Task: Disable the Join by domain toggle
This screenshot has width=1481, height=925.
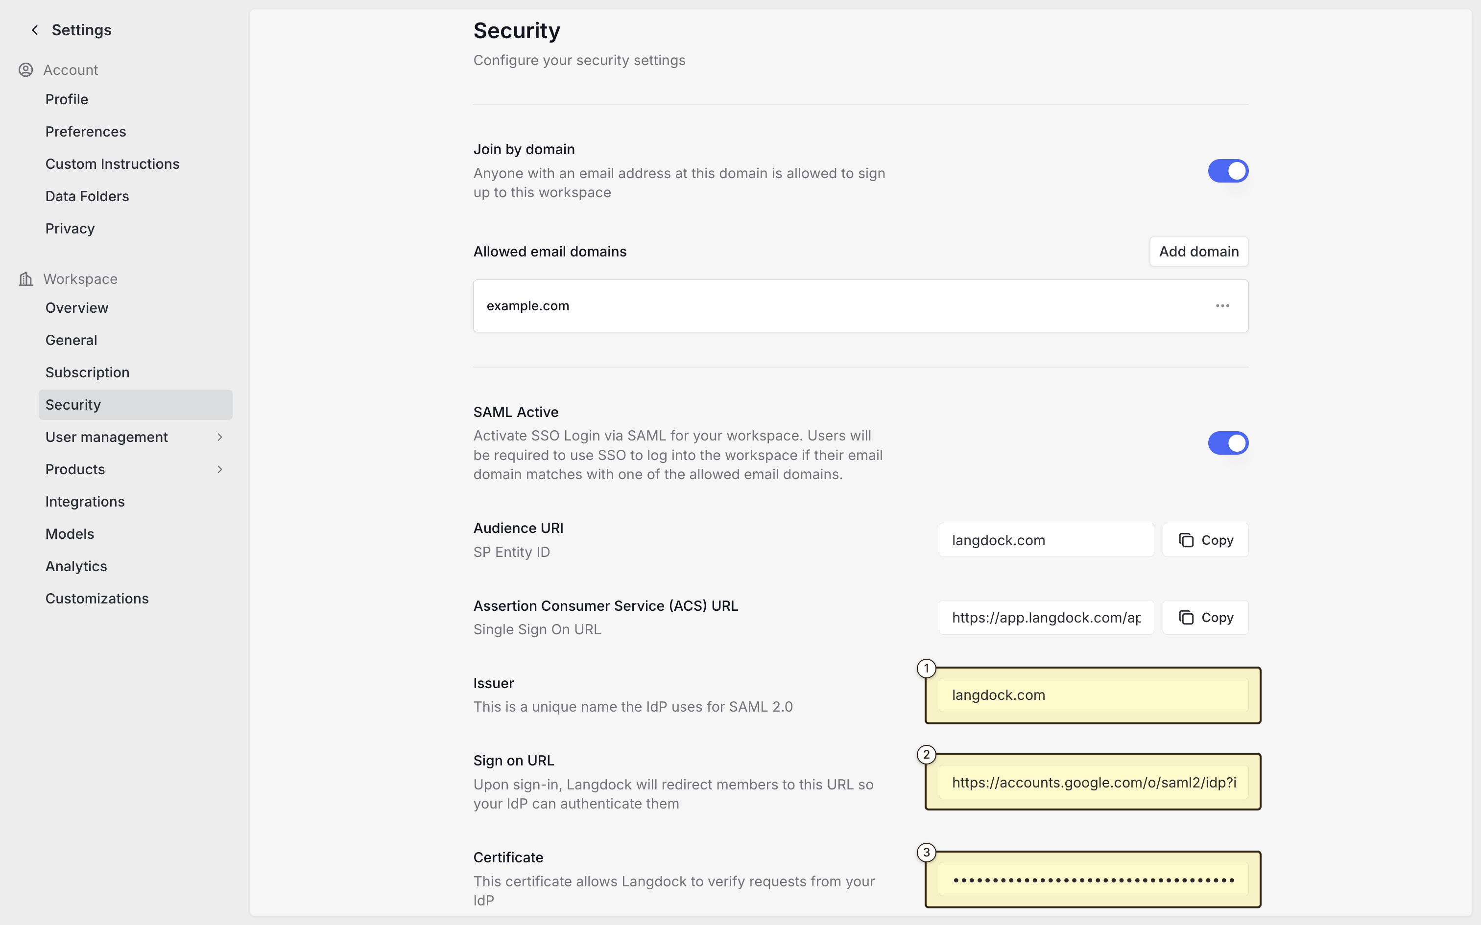Action: [1228, 171]
